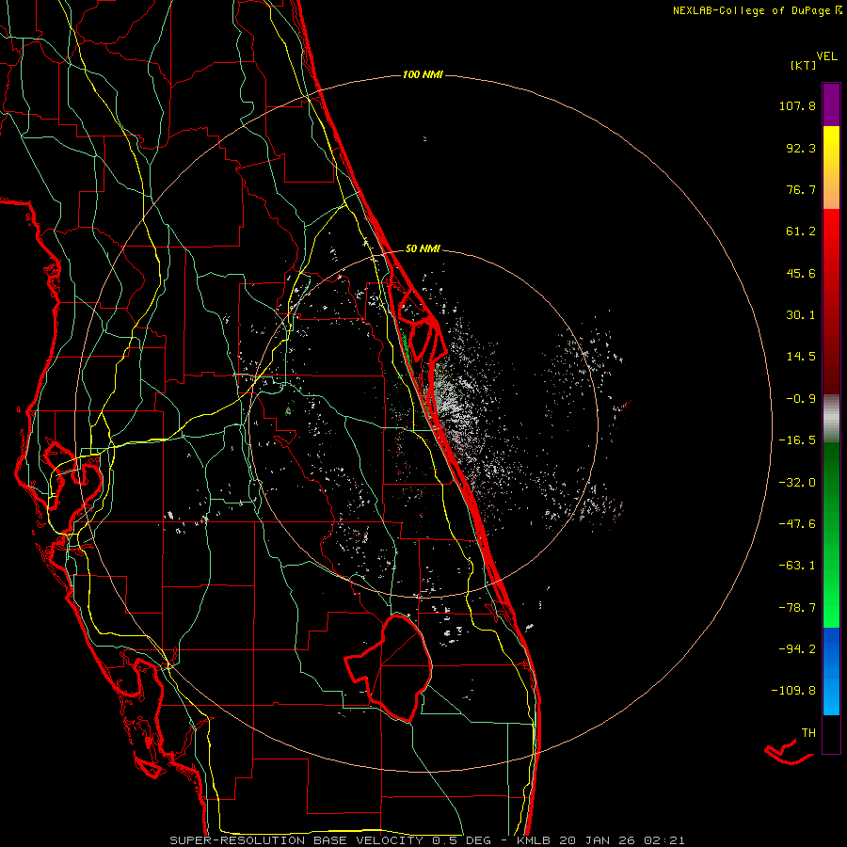The height and width of the screenshot is (847, 847).
Task: Click the gray near-zero segment of color bar
Action: 831,419
